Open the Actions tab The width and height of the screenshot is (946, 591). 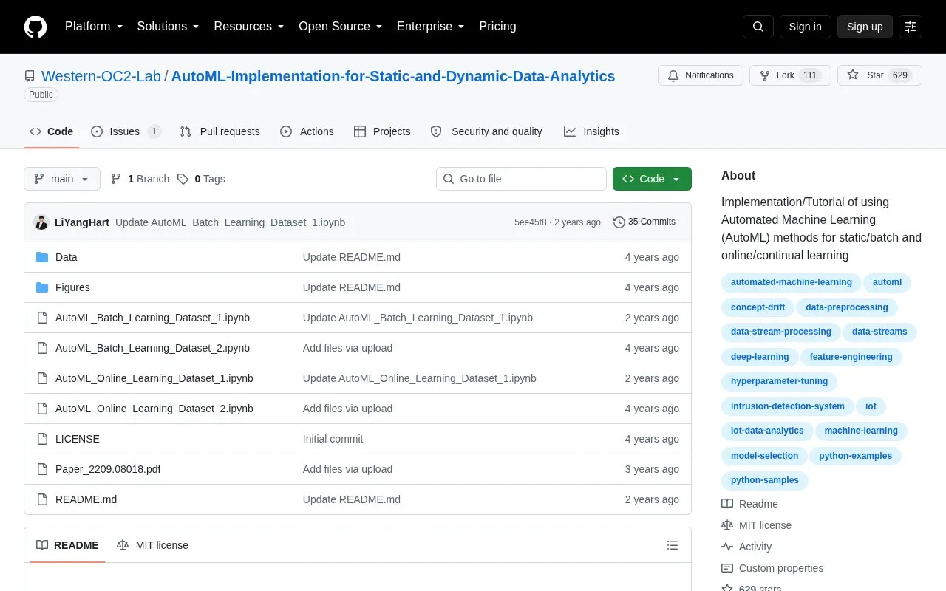(307, 131)
